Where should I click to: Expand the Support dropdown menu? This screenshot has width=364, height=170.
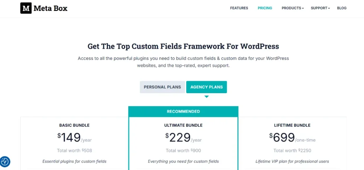point(320,8)
